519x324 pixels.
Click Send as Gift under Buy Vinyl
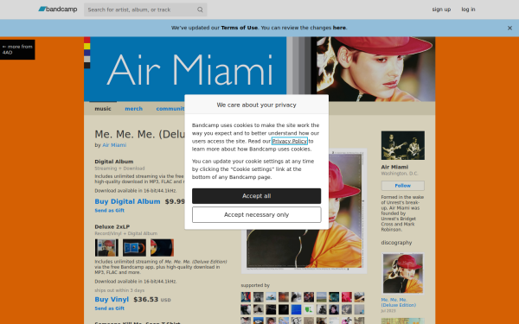(110, 308)
